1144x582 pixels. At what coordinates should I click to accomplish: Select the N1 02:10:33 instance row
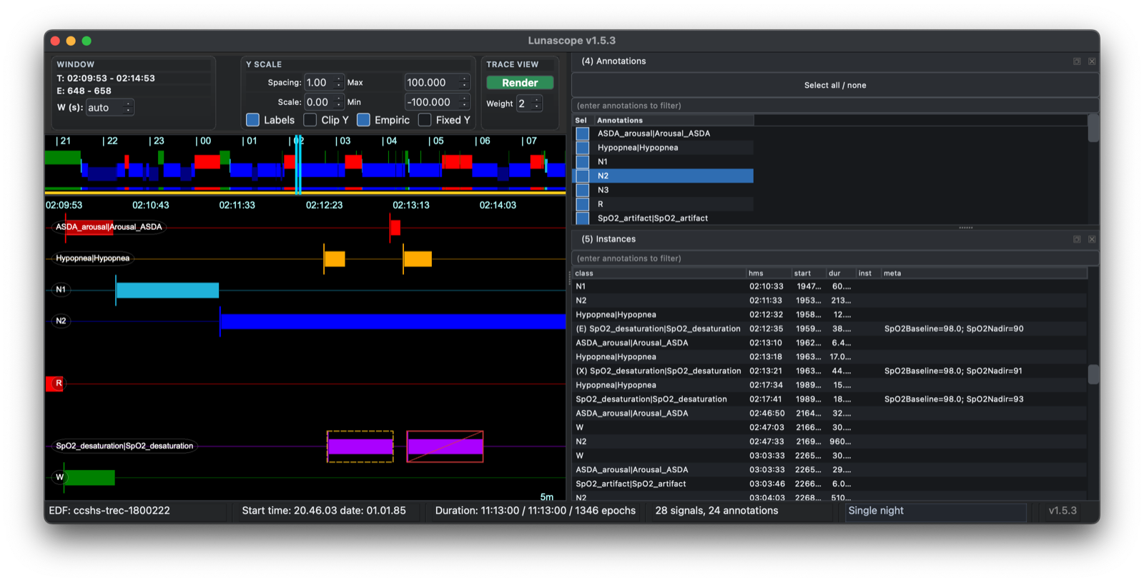(x=829, y=286)
